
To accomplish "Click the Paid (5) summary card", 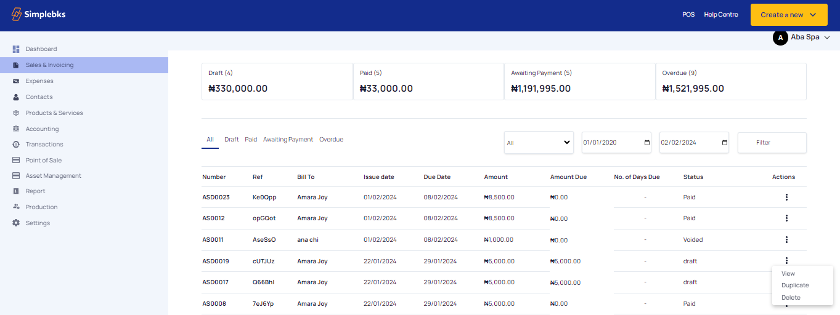I will point(428,81).
